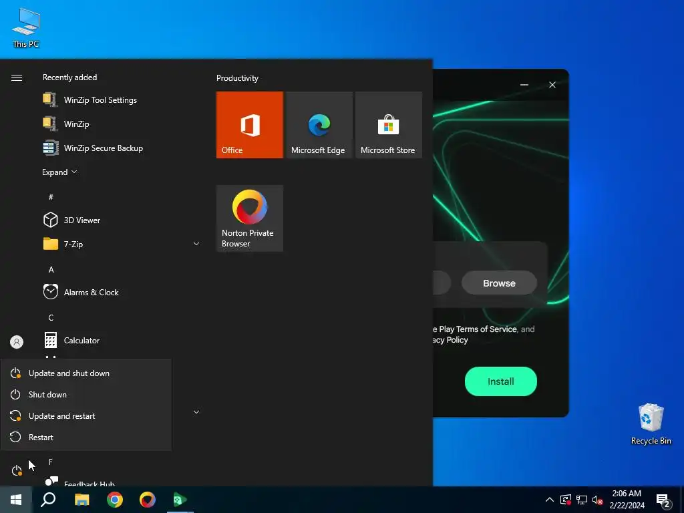Image resolution: width=684 pixels, height=513 pixels.
Task: Expand the 7-Zip folder chevron
Action: coord(196,244)
